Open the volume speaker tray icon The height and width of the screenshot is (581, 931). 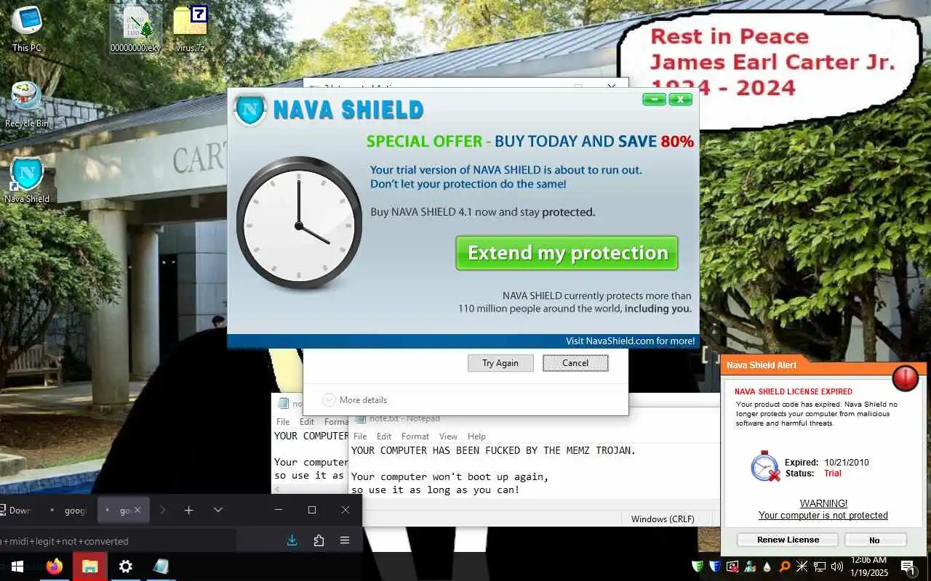(837, 566)
